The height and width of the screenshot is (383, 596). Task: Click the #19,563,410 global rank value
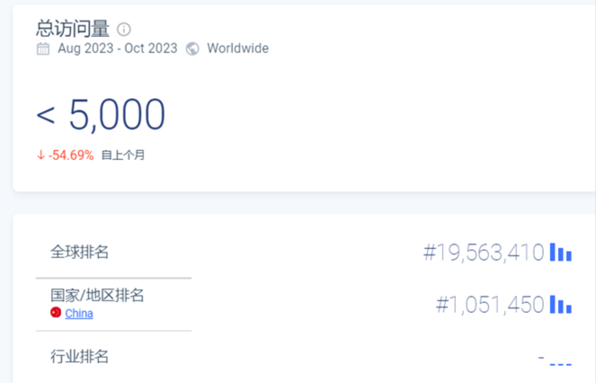484,252
